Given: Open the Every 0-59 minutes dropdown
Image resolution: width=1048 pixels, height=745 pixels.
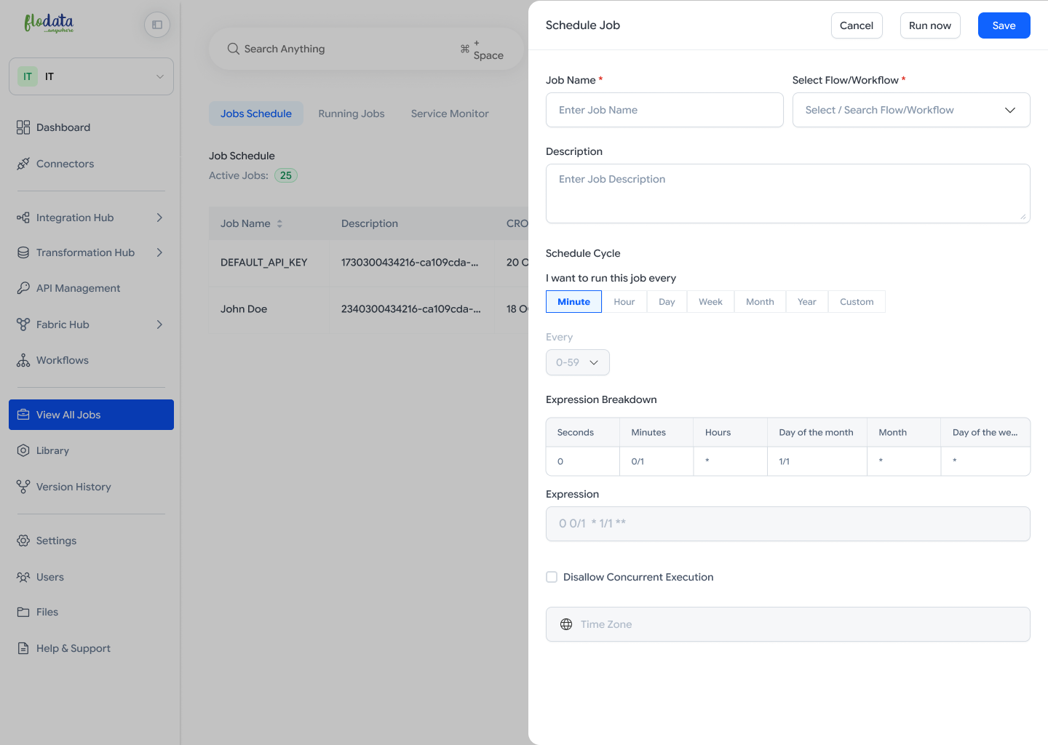Looking at the screenshot, I should (x=577, y=362).
